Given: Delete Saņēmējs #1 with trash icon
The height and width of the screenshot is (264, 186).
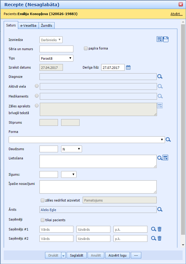Looking at the screenshot, I should [159, 229].
